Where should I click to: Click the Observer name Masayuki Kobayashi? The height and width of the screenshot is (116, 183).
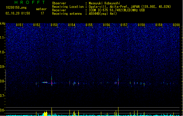[104, 3]
